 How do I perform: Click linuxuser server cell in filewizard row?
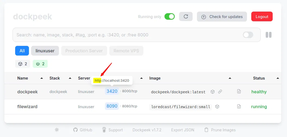pyautogui.click(x=86, y=107)
